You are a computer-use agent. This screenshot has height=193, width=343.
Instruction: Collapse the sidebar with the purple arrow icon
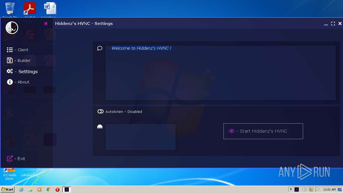[x=46, y=24]
